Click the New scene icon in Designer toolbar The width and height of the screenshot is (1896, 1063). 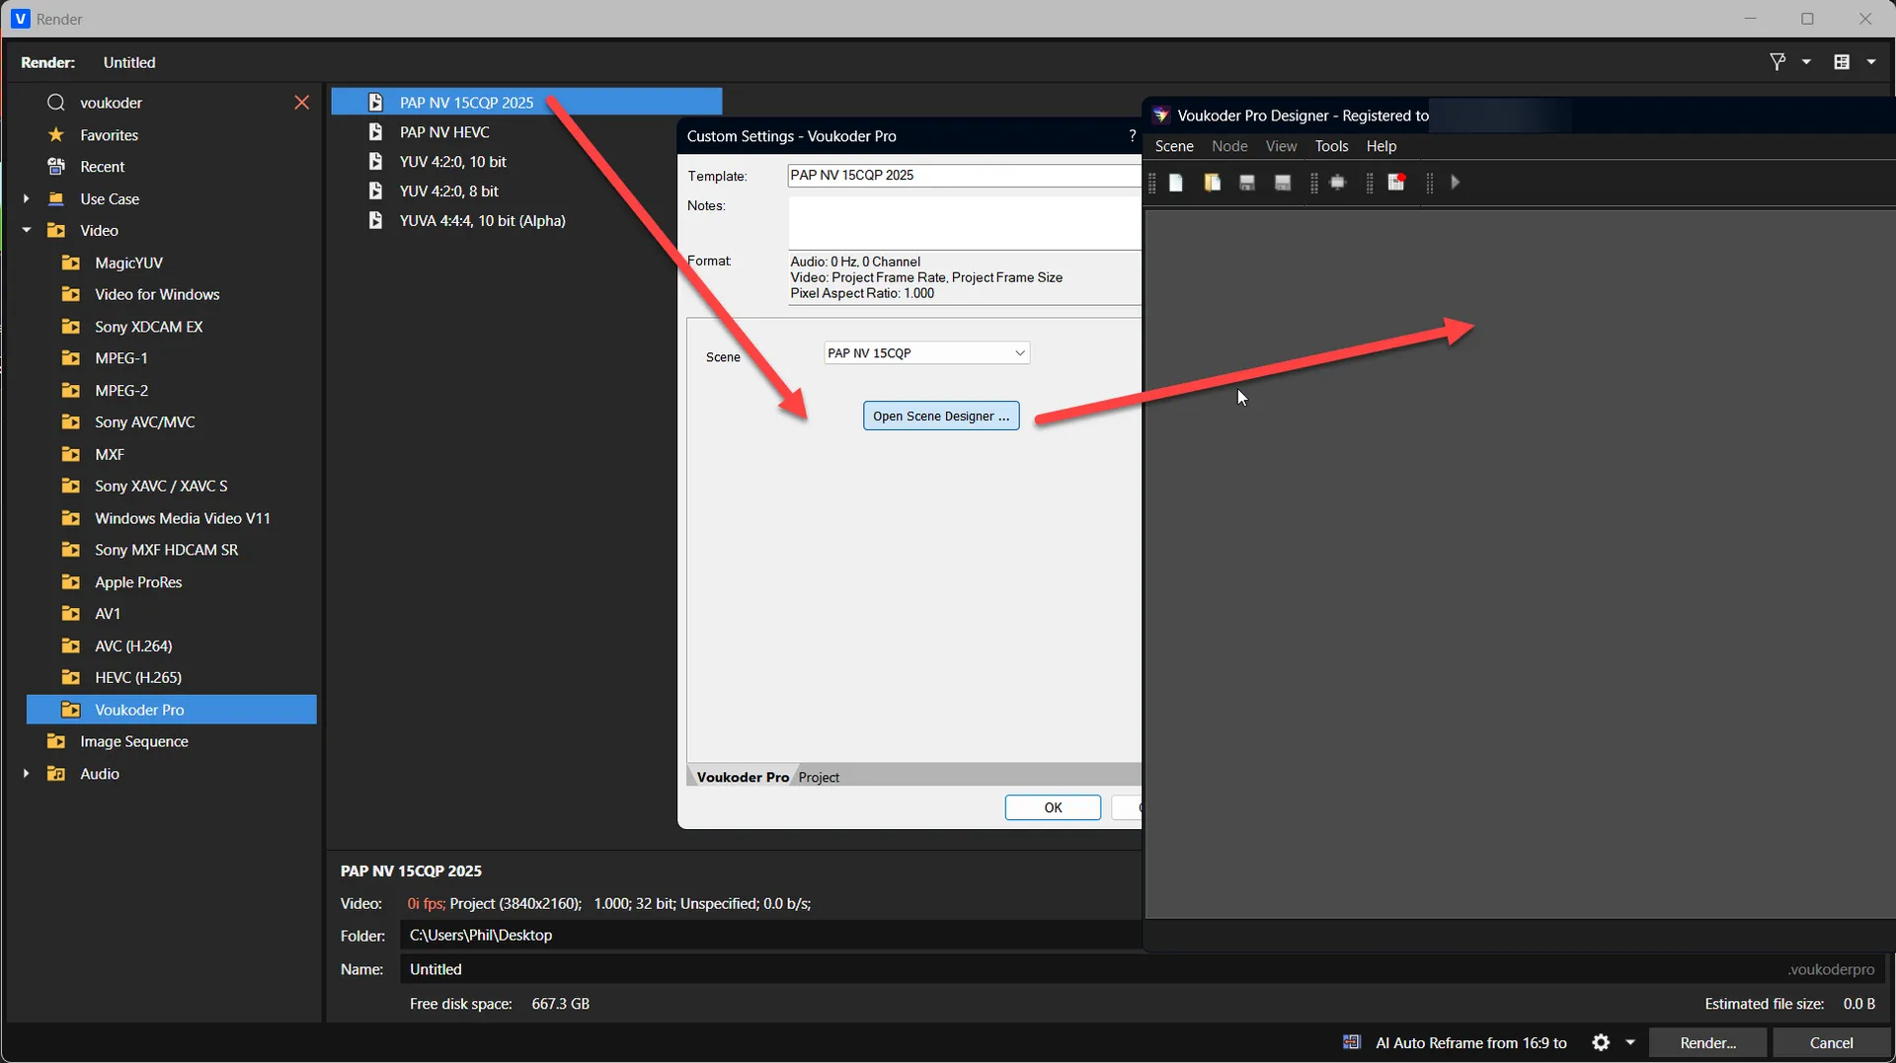[x=1176, y=183]
